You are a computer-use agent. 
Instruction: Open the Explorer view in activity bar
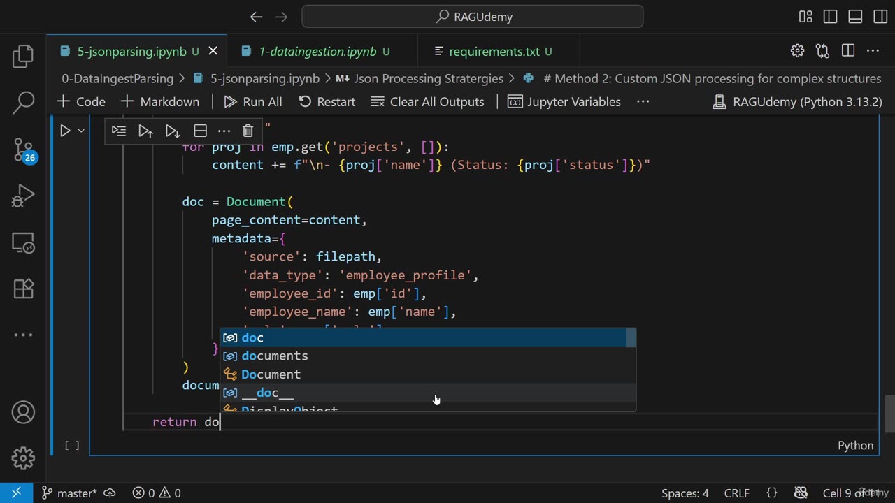click(x=23, y=57)
